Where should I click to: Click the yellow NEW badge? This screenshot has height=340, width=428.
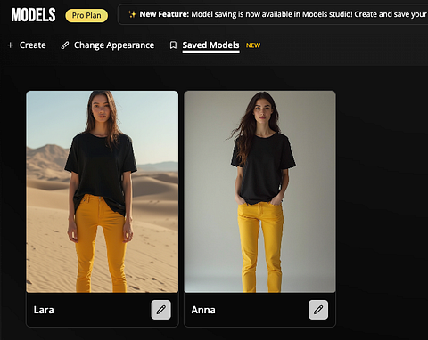(253, 45)
